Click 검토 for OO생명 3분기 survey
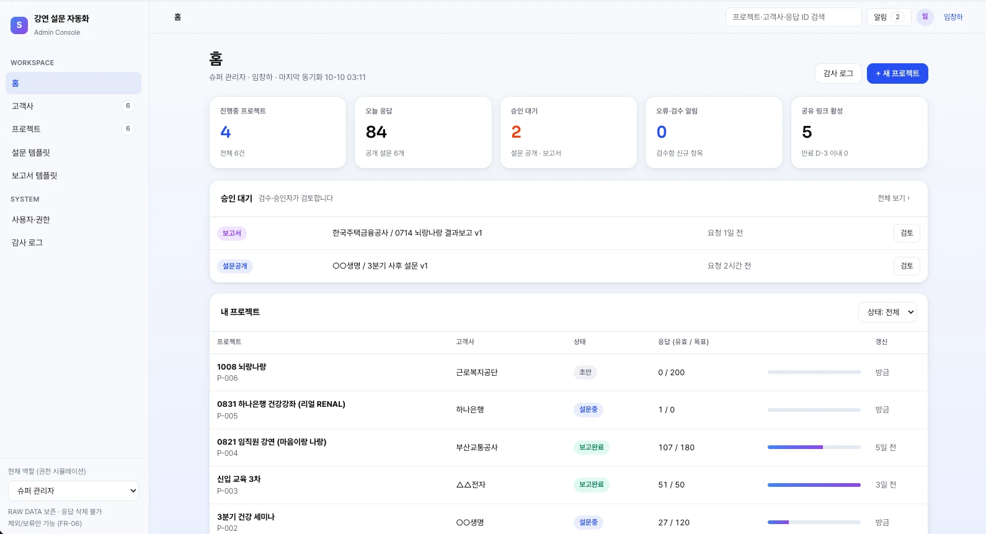The height and width of the screenshot is (534, 986). (x=907, y=266)
